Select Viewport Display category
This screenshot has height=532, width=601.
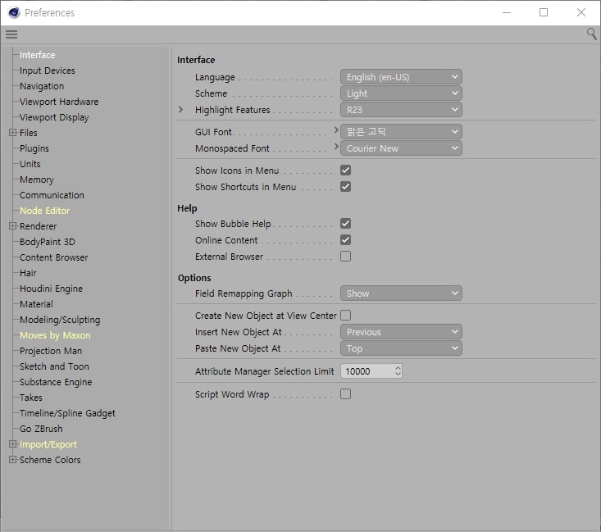click(x=54, y=117)
